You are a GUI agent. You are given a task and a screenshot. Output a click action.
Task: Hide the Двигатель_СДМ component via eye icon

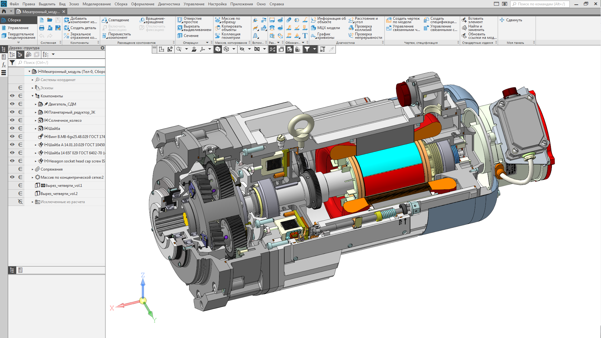coord(12,104)
